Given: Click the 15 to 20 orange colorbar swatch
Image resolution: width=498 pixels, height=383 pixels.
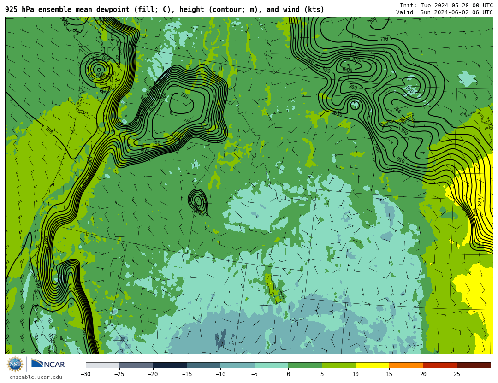Looking at the screenshot, I should (x=406, y=365).
